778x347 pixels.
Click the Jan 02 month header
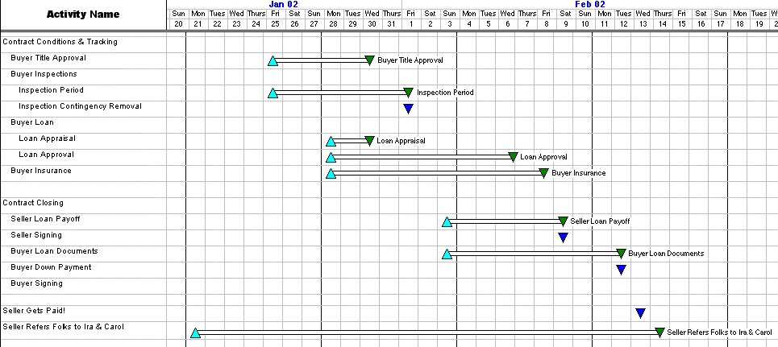click(284, 4)
